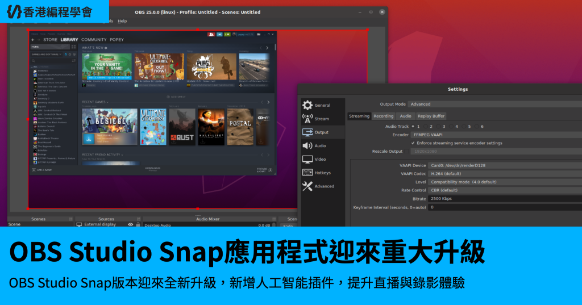This screenshot has width=582, height=305.
Task: Pop out the Sources dock icon
Action: pyautogui.click(x=139, y=219)
